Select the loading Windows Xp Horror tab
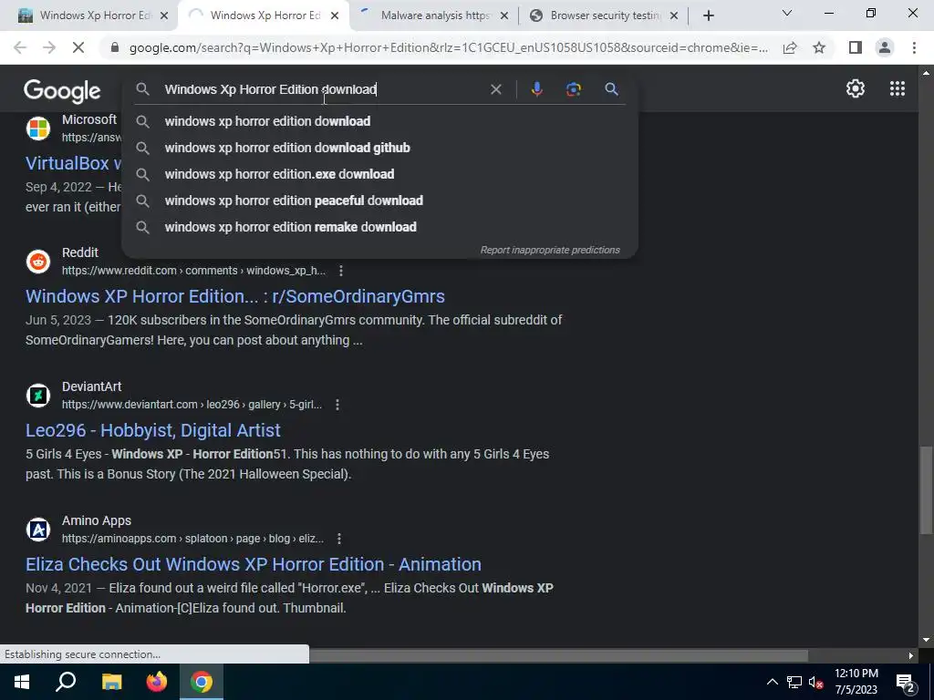Image resolution: width=934 pixels, height=700 pixels. click(x=265, y=15)
